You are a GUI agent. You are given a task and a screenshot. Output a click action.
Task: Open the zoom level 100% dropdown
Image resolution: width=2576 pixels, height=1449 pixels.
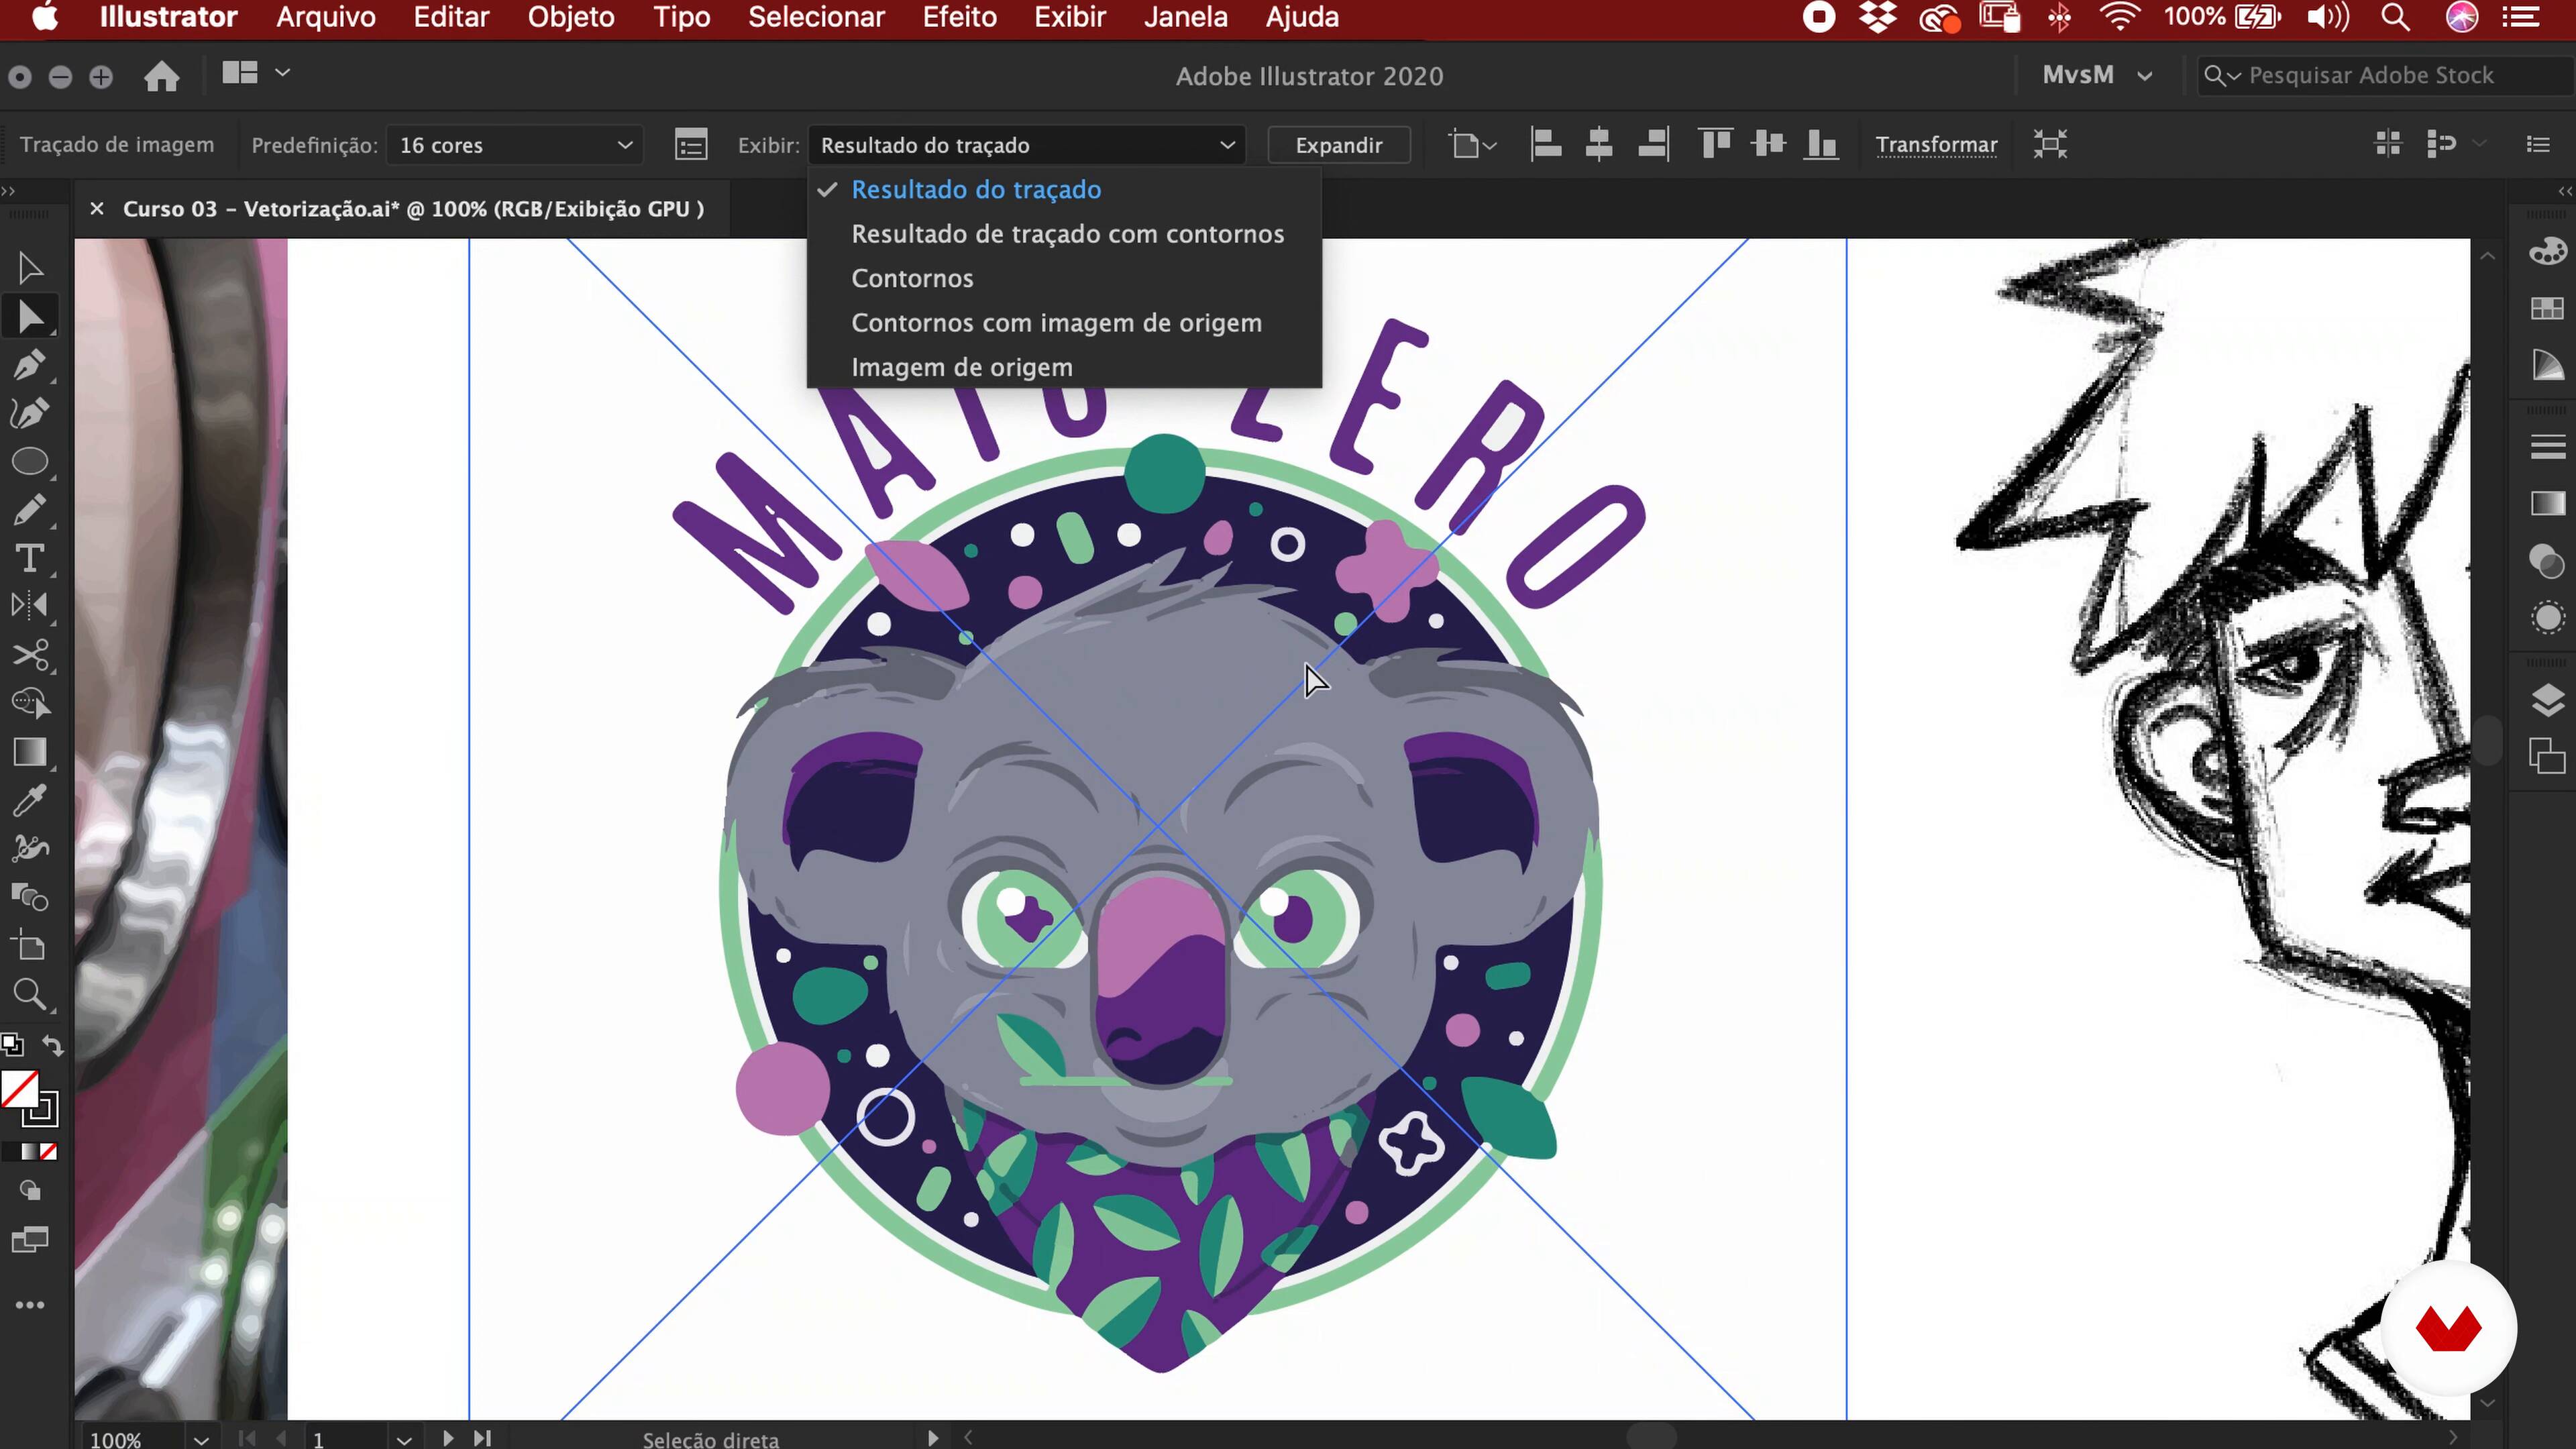click(201, 1439)
